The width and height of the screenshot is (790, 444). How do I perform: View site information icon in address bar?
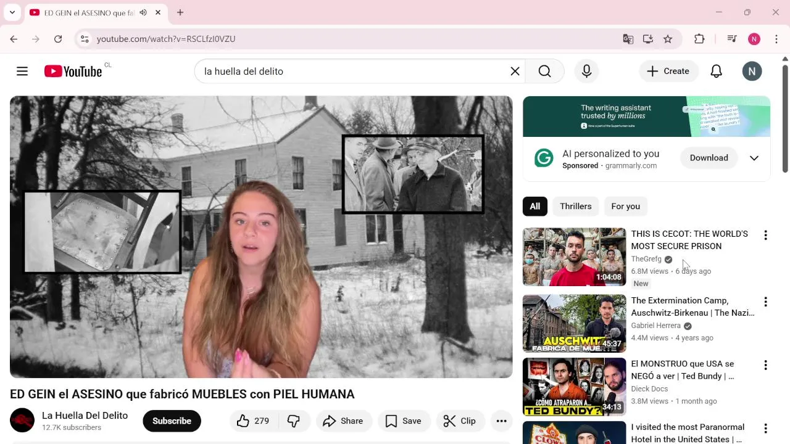pos(85,39)
